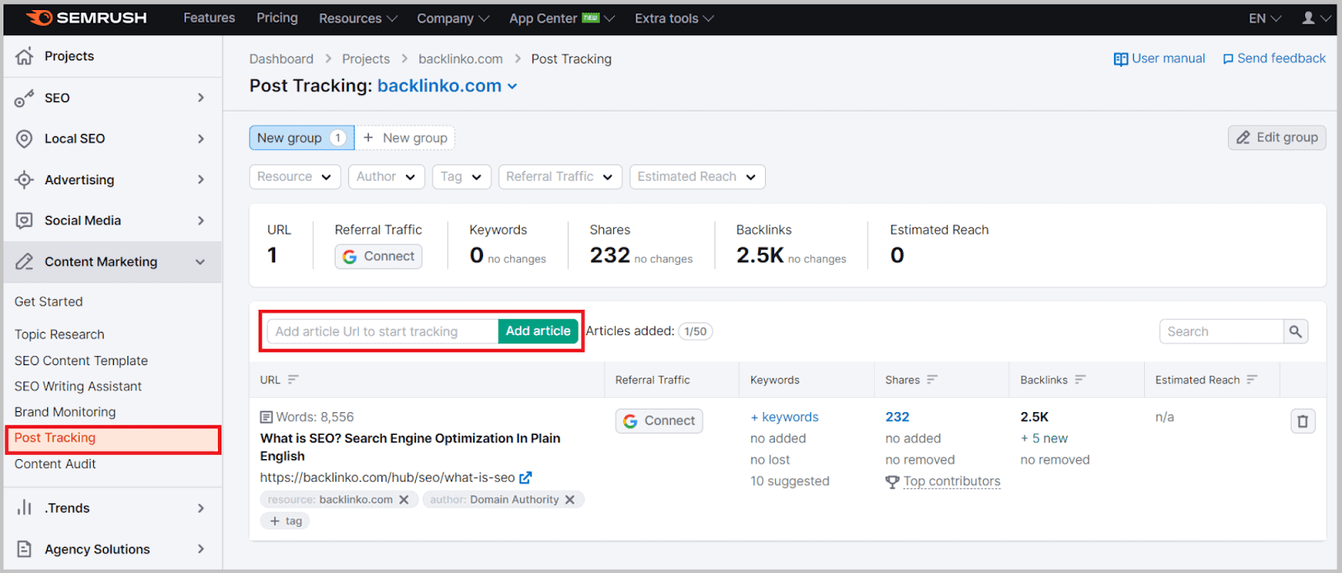Open SEO Writing Assistant in sidebar
This screenshot has height=573, width=1342.
click(x=78, y=386)
